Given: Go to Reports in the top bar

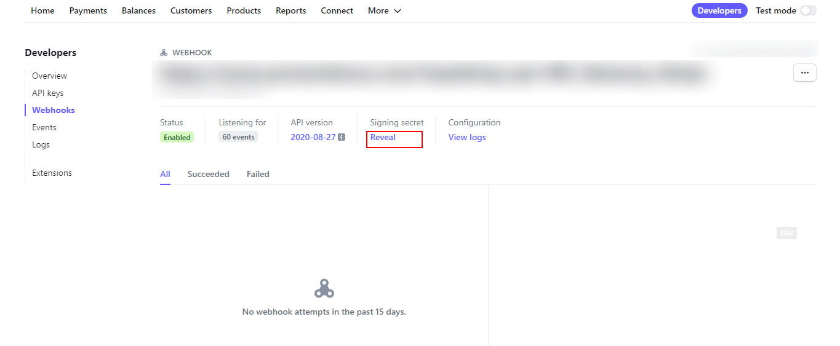Looking at the screenshot, I should (291, 10).
